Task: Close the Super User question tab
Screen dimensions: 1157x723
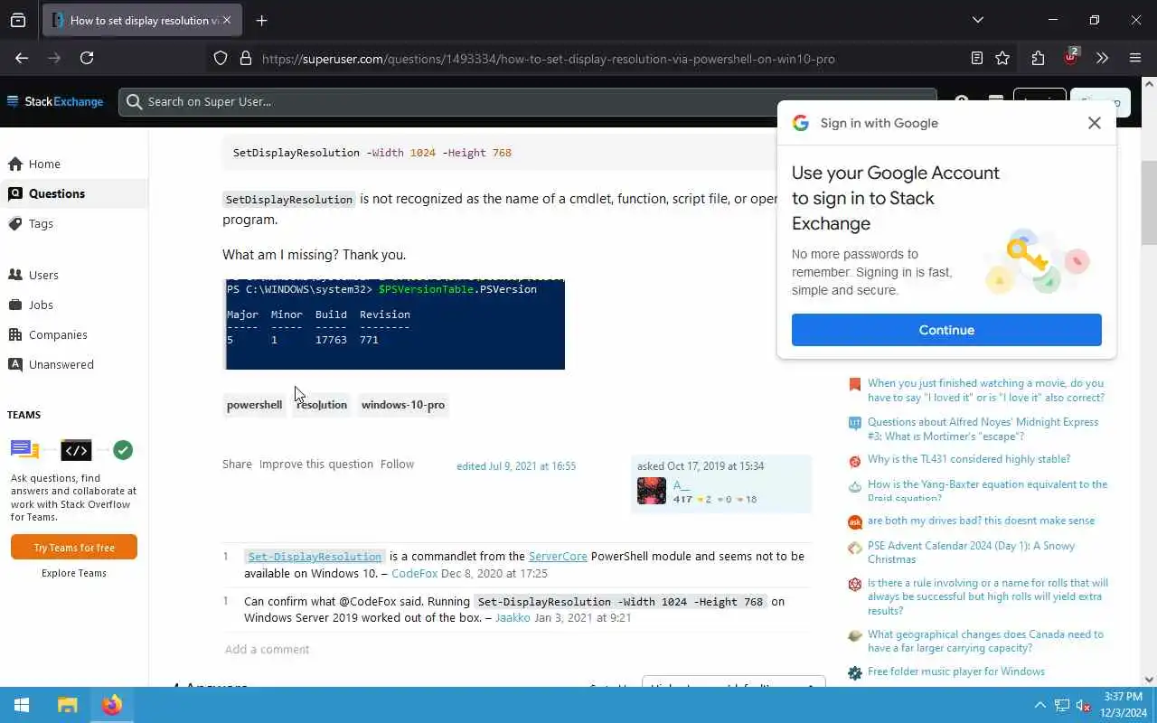Action: [226, 20]
